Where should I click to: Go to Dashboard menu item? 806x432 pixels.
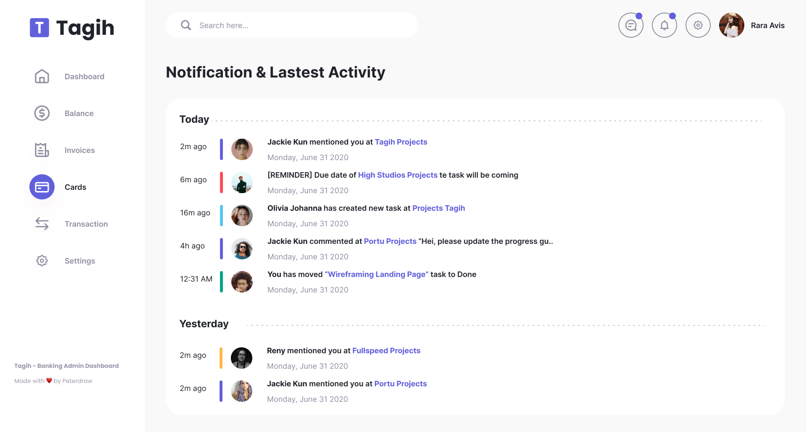click(84, 77)
